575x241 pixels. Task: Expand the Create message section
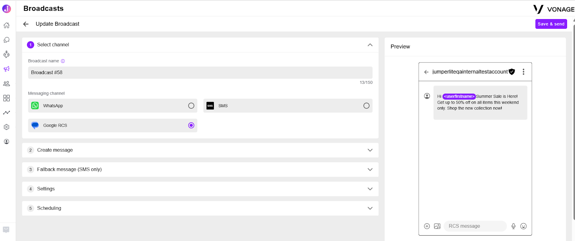coord(200,150)
